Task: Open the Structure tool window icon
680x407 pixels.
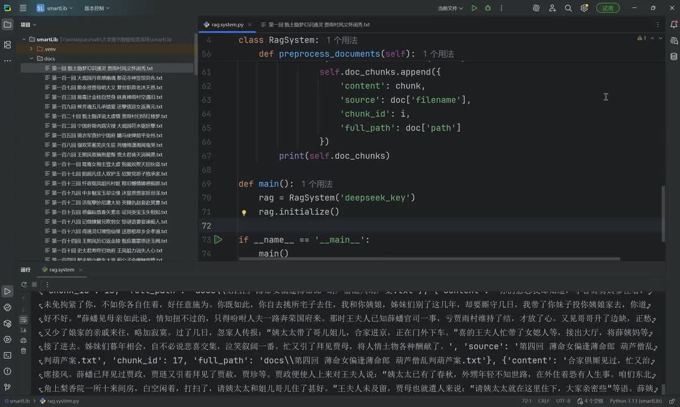Action: pyautogui.click(x=7, y=45)
